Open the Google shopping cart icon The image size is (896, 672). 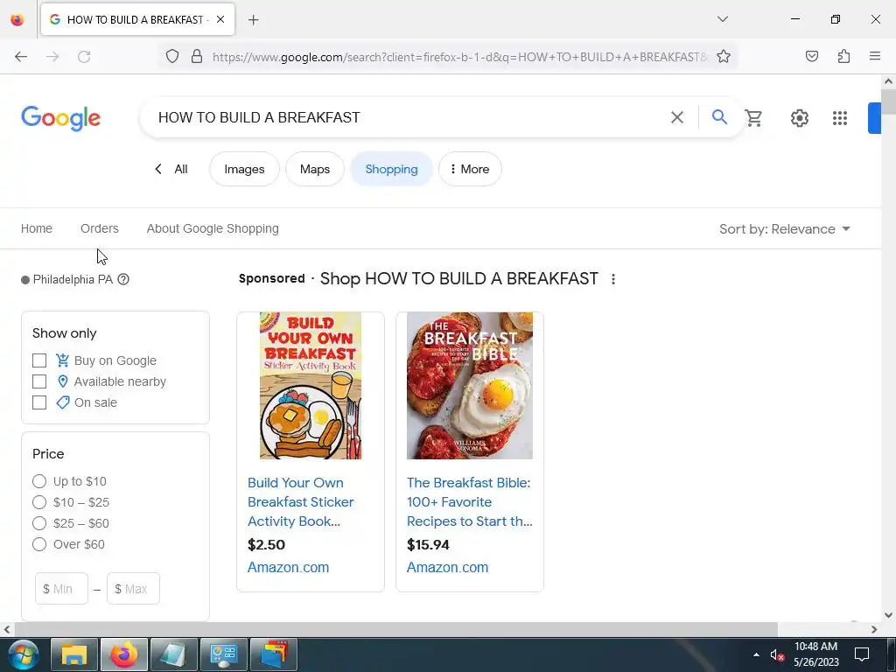click(x=753, y=118)
